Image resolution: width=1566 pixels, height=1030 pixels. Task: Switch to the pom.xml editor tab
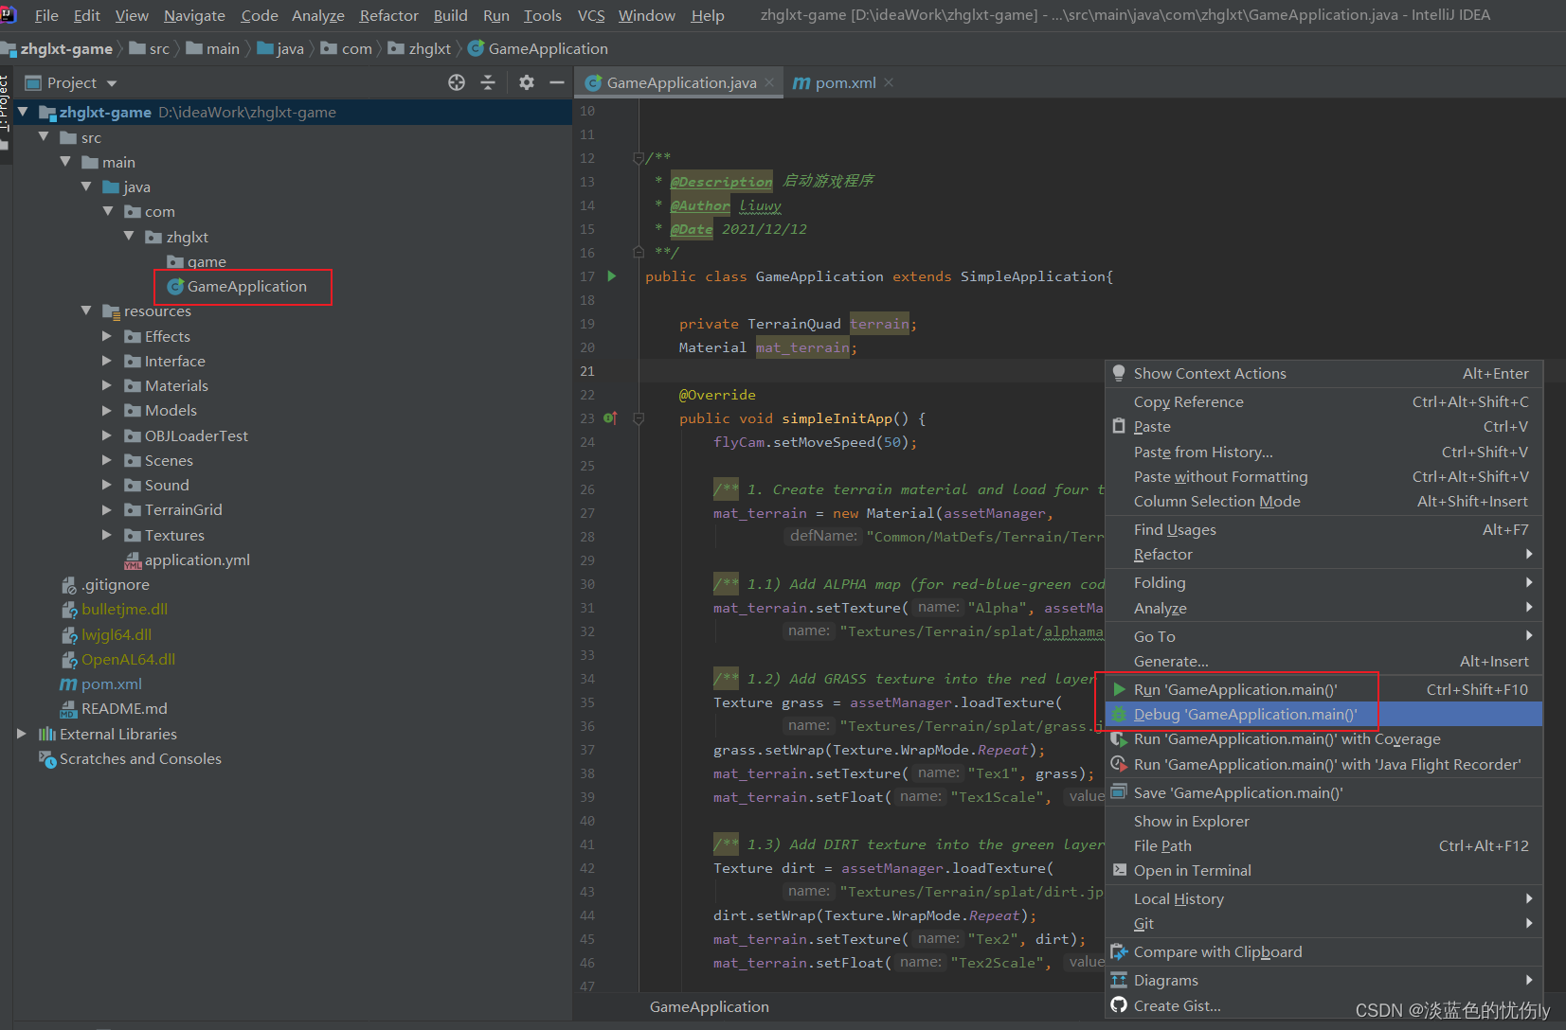tap(844, 82)
